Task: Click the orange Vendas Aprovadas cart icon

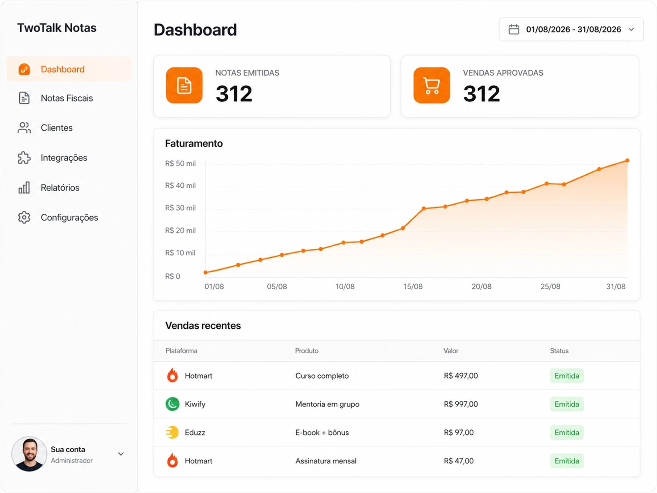Action: coord(432,85)
